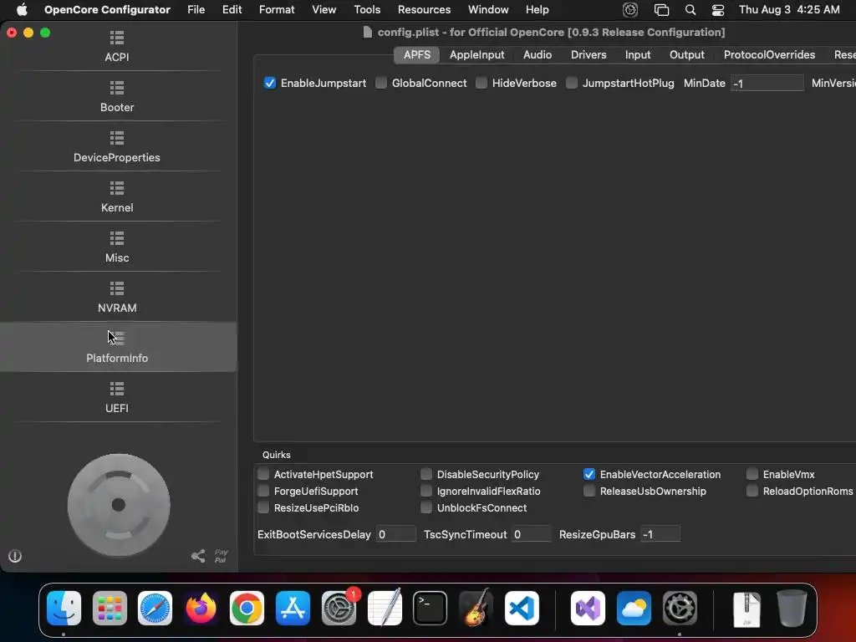The width and height of the screenshot is (856, 642).
Task: Go to NVRAM section in sidebar
Action: 117,298
